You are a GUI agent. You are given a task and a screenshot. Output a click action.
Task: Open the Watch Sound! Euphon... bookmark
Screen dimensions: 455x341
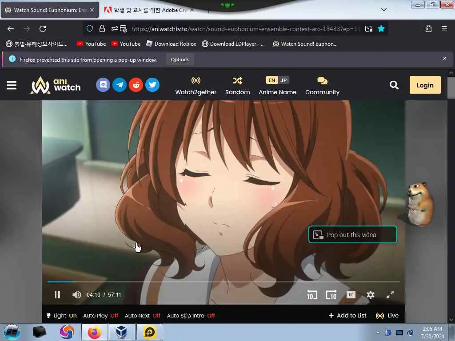[x=305, y=44]
